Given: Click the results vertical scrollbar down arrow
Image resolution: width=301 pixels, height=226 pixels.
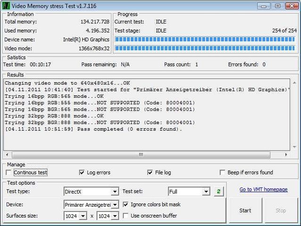Looking at the screenshot, I should pyautogui.click(x=294, y=147).
